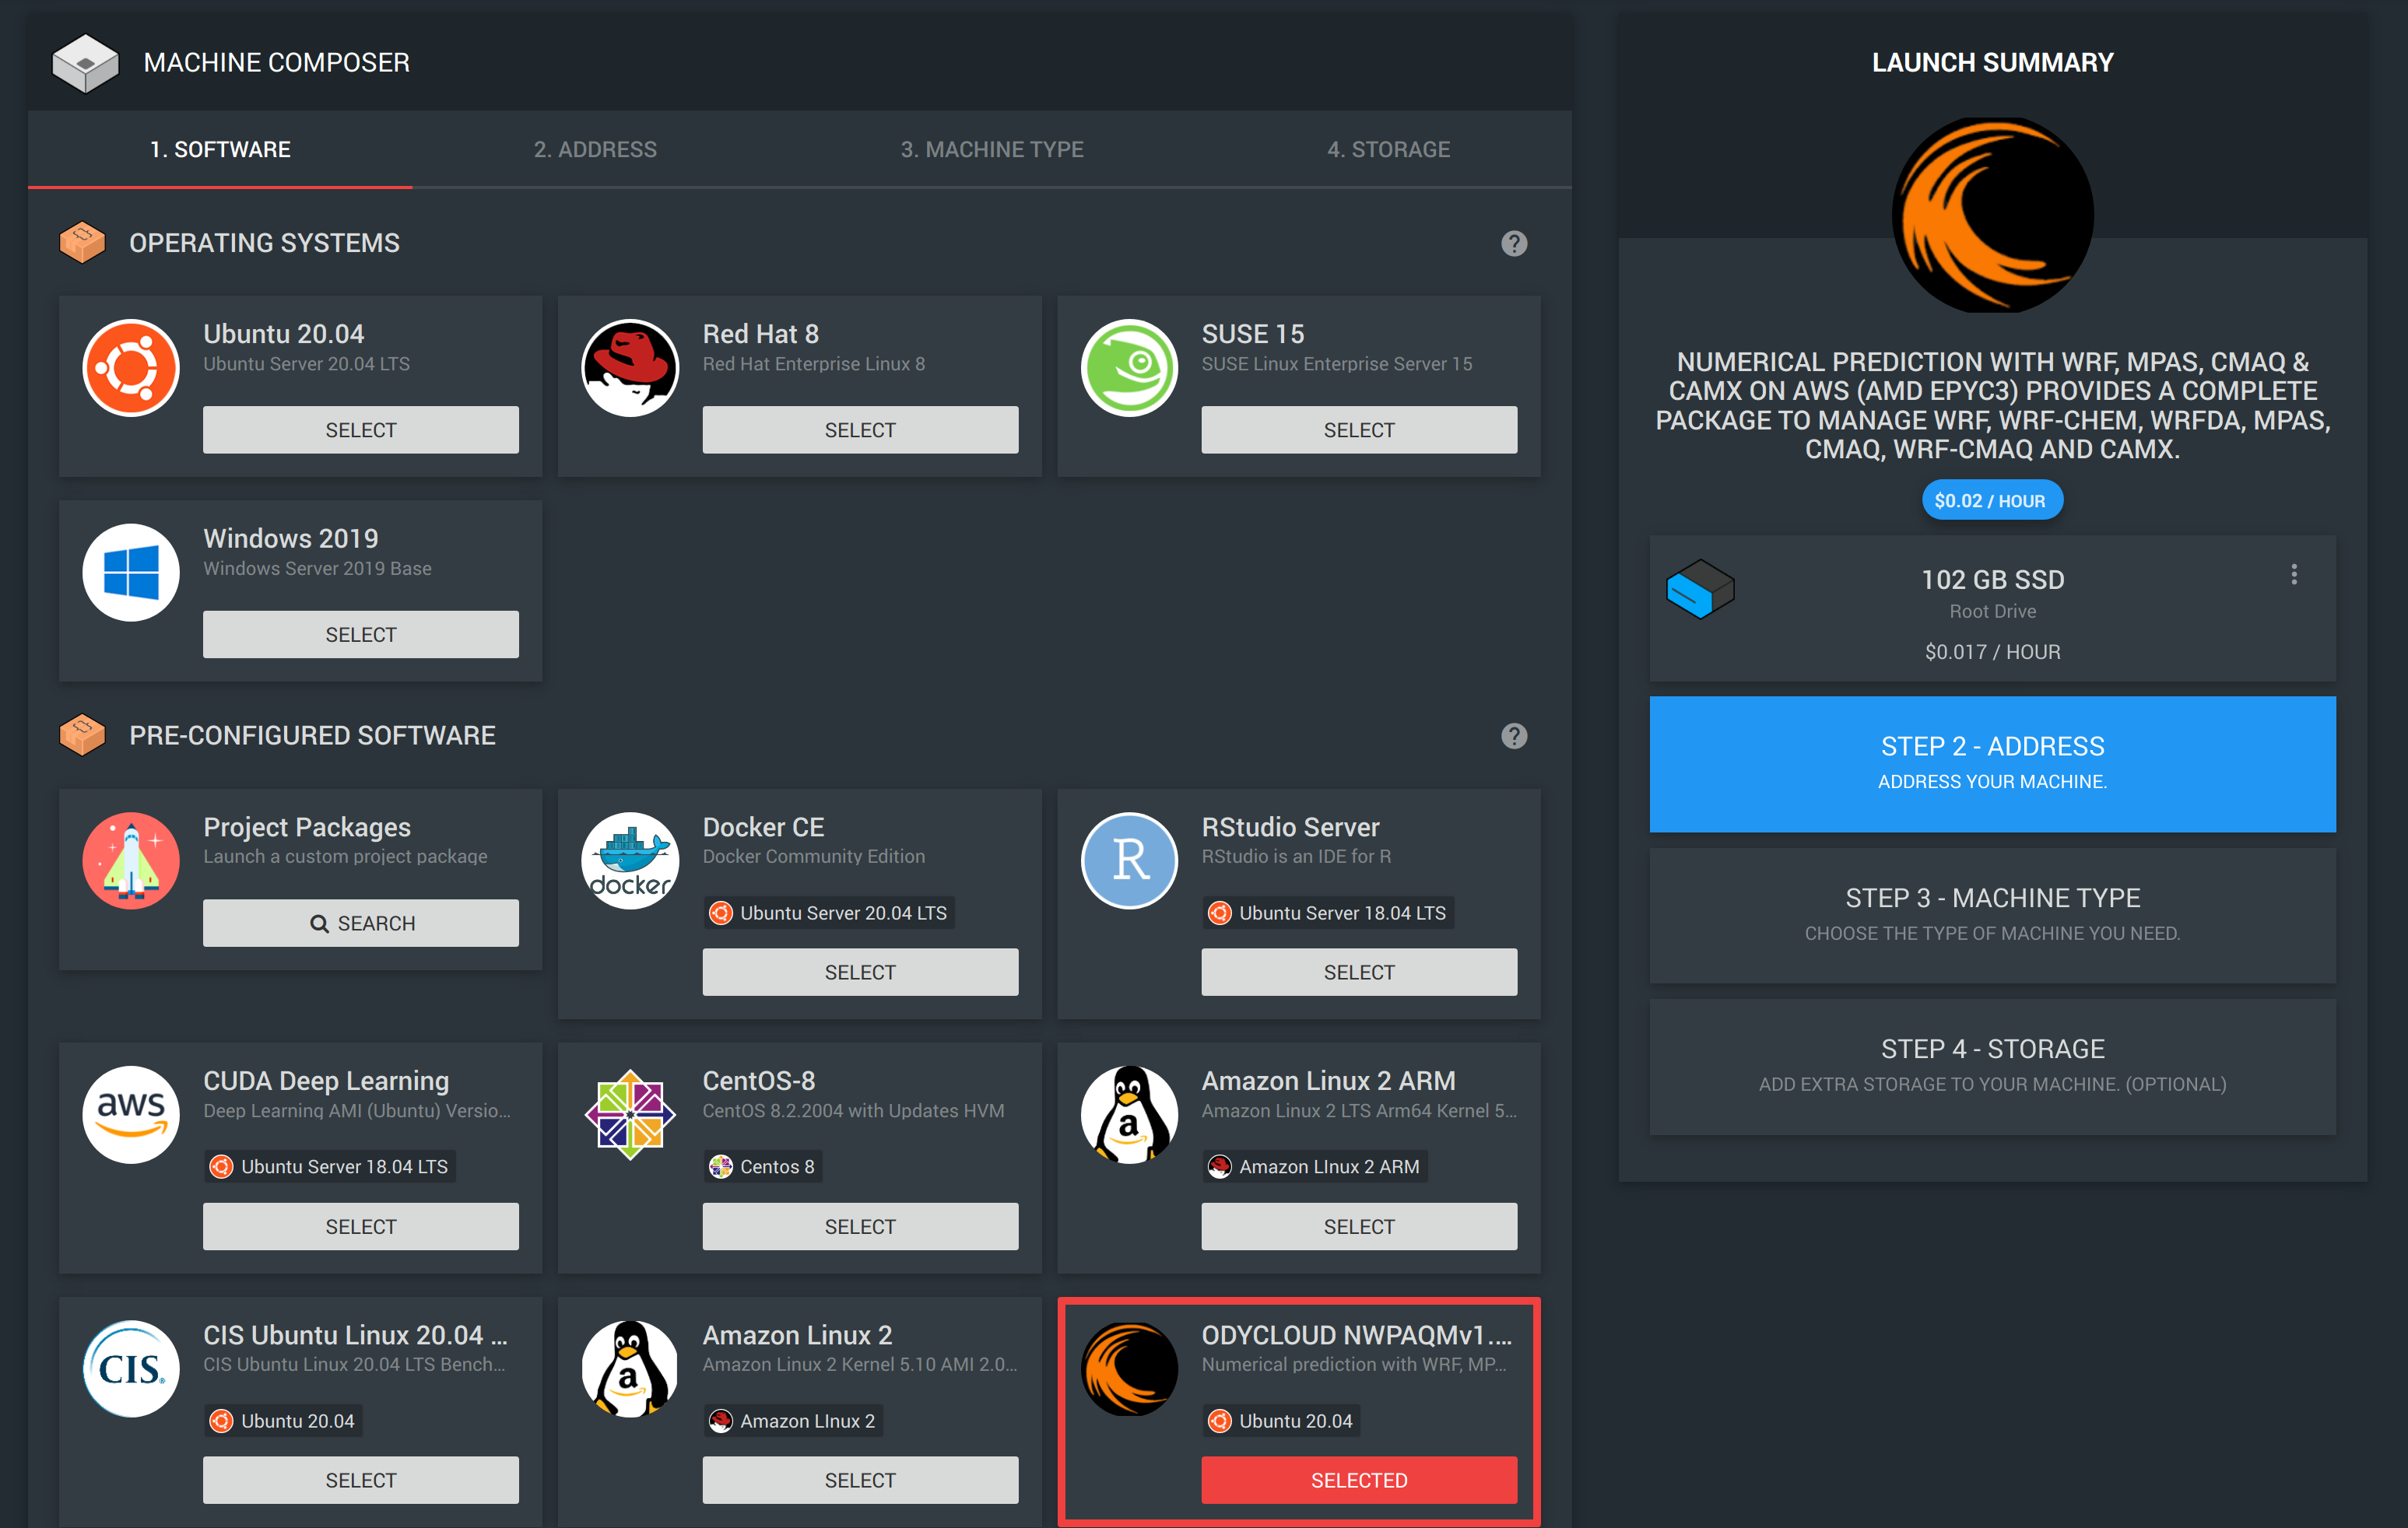Click the Ubuntu 20.04 logo icon
Image resolution: width=2408 pixels, height=1528 pixels.
(x=131, y=368)
